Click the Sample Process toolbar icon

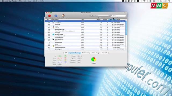[63, 16]
